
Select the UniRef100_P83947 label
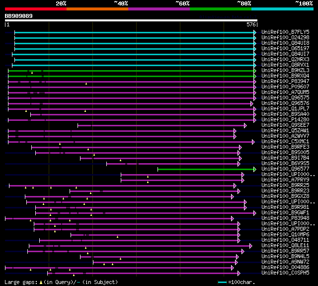click(285, 82)
